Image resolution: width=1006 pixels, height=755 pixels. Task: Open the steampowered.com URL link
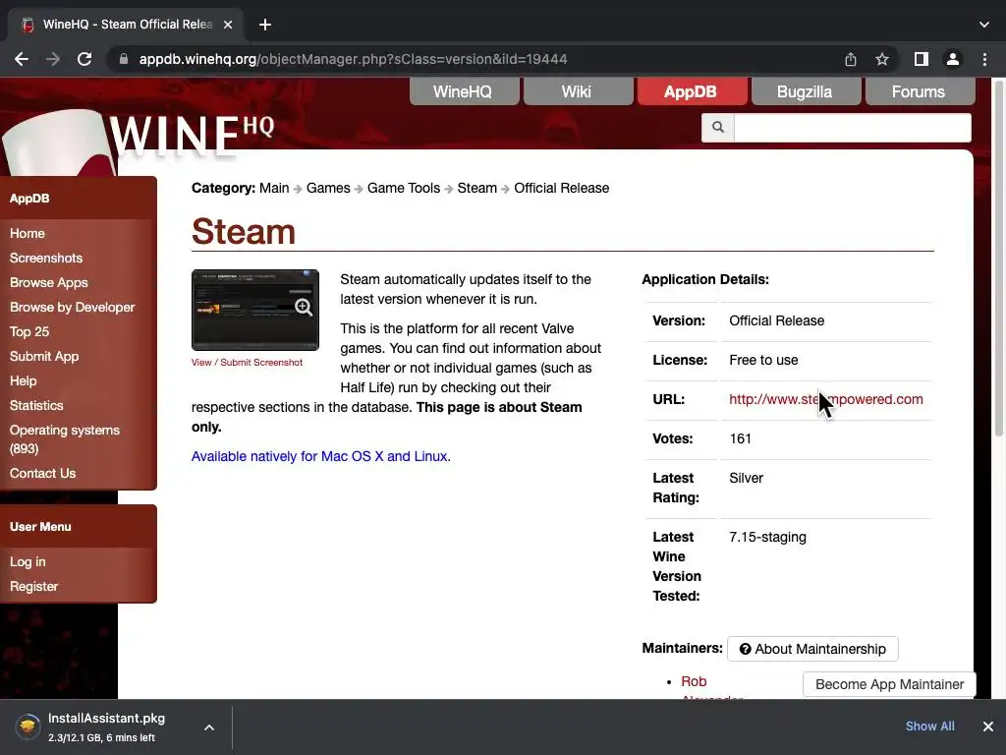click(x=825, y=399)
